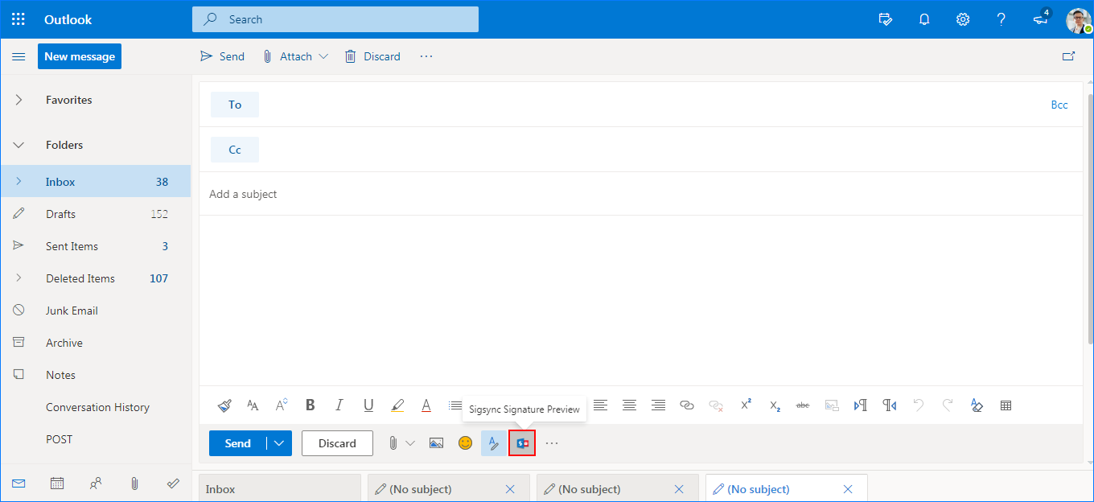This screenshot has width=1094, height=502.
Task: Open the emoji picker smiley icon
Action: click(x=465, y=443)
